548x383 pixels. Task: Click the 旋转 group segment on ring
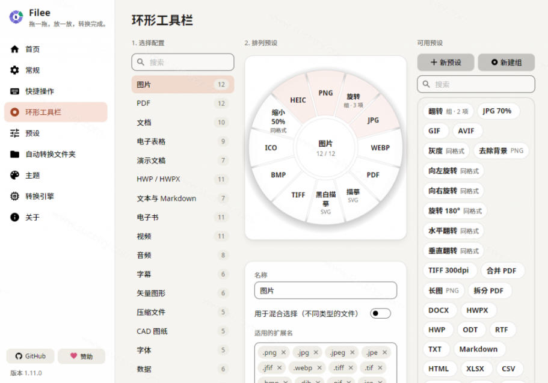click(353, 100)
